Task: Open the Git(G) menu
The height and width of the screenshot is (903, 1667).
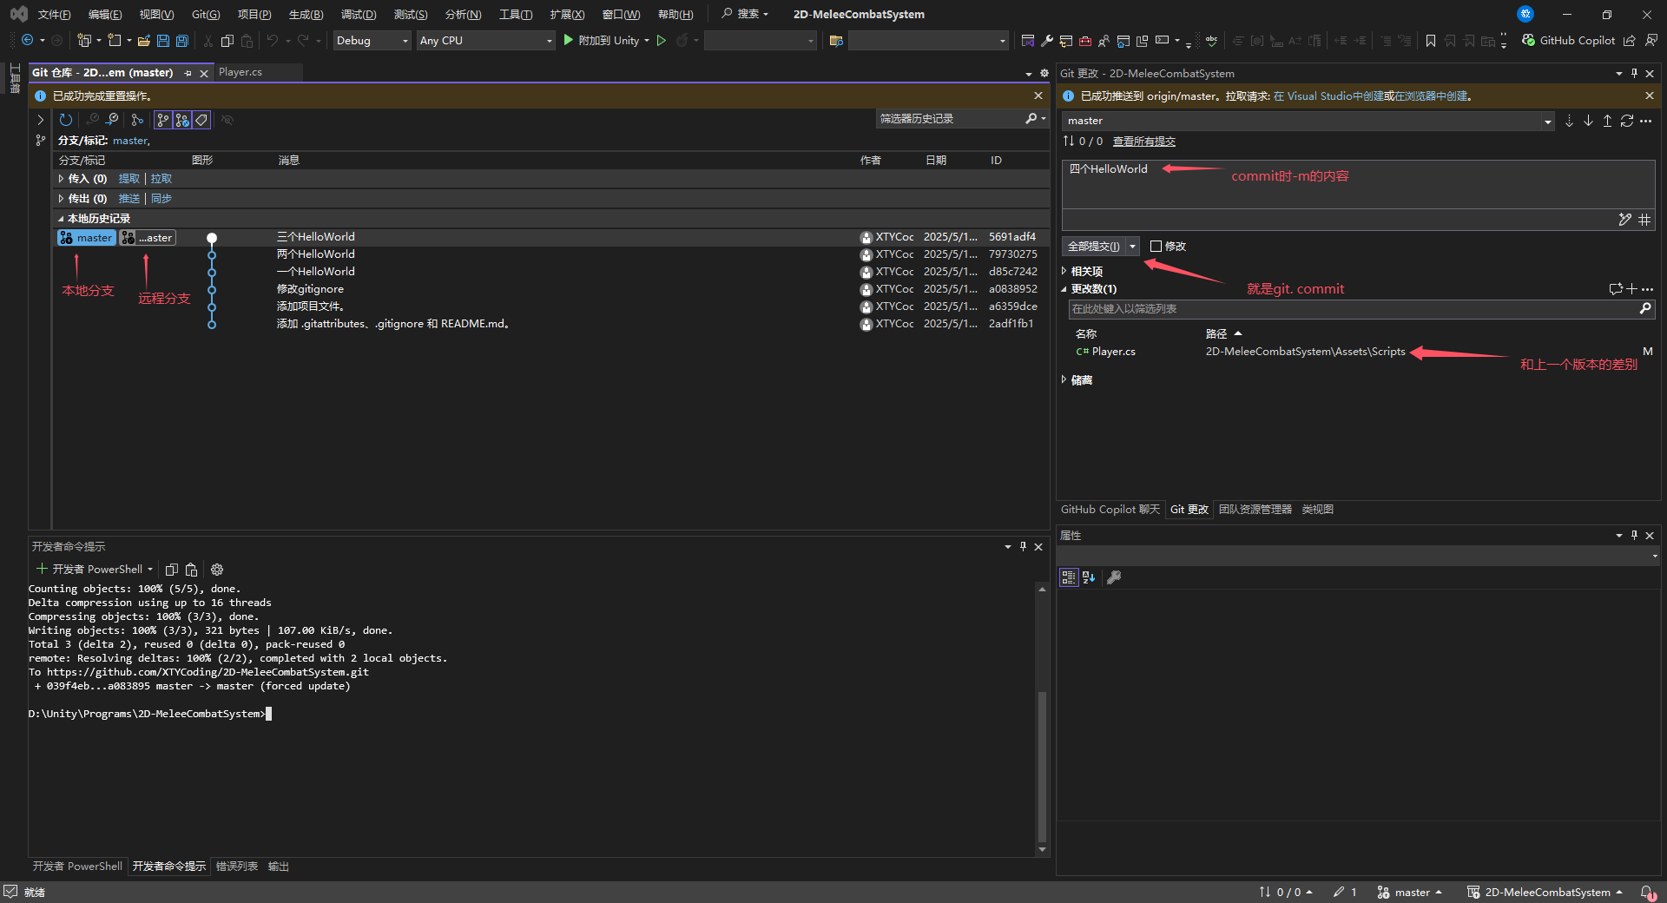Action: click(x=206, y=15)
